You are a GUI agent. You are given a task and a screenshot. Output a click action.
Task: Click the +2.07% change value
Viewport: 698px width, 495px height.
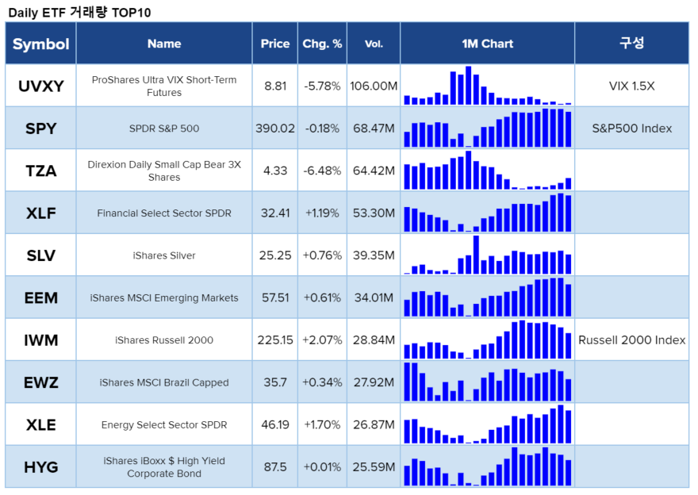point(322,340)
